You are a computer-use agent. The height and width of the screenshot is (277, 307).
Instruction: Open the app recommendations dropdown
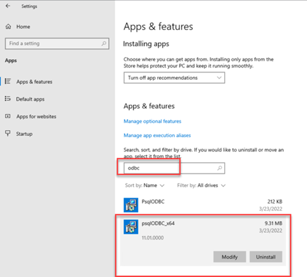pos(174,77)
